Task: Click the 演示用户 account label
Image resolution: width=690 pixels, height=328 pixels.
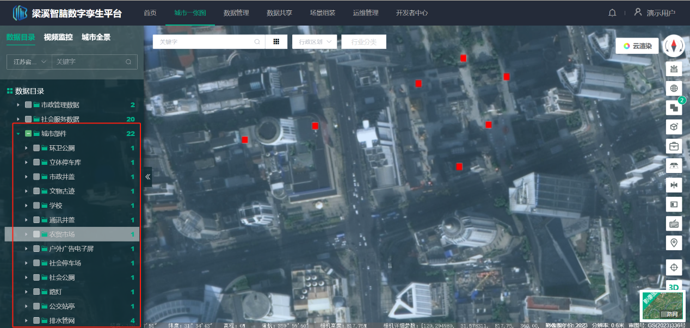Action: 661,13
